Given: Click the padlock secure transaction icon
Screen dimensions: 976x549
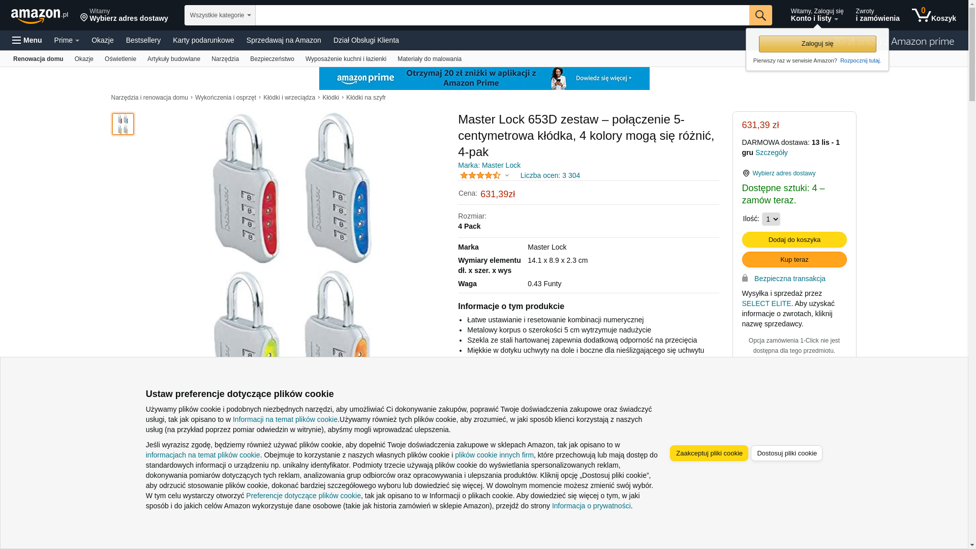Looking at the screenshot, I should tap(745, 278).
